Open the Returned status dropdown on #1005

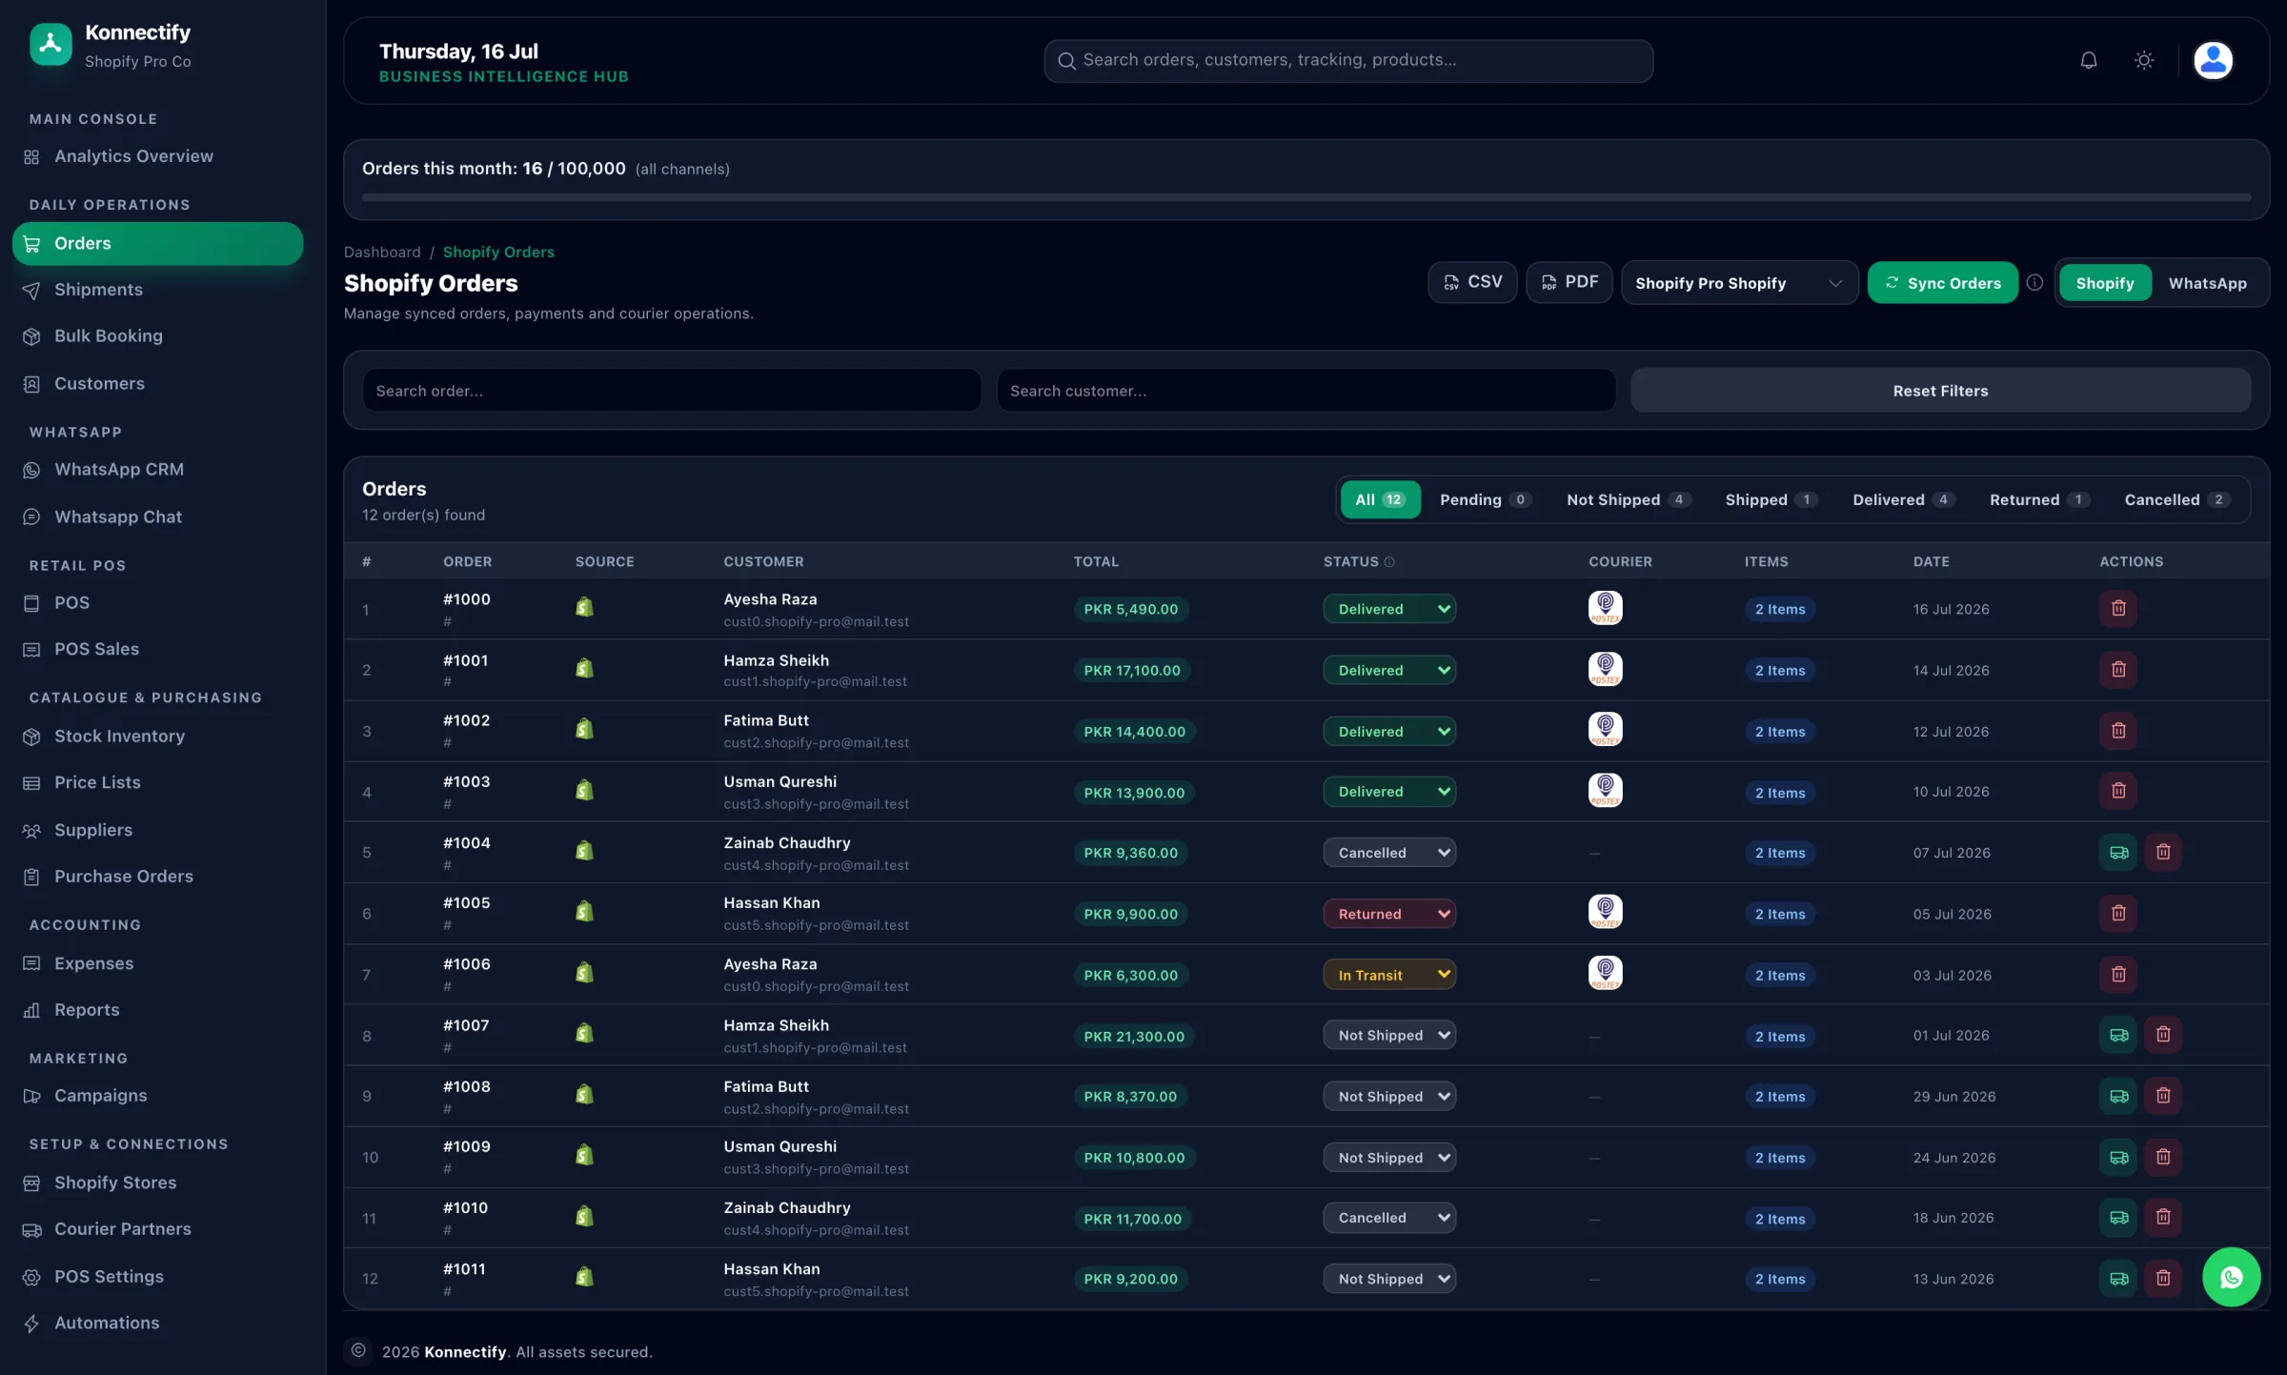(1389, 914)
